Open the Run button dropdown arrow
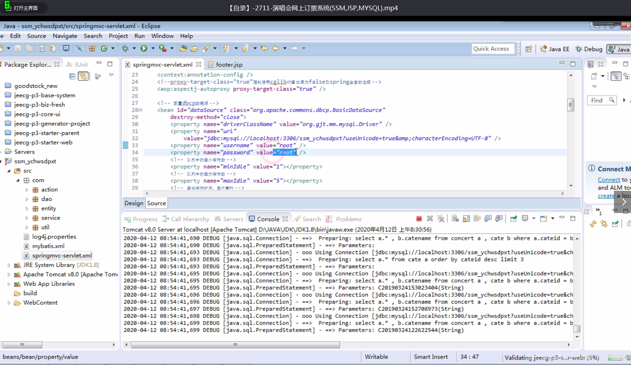 pyautogui.click(x=153, y=48)
